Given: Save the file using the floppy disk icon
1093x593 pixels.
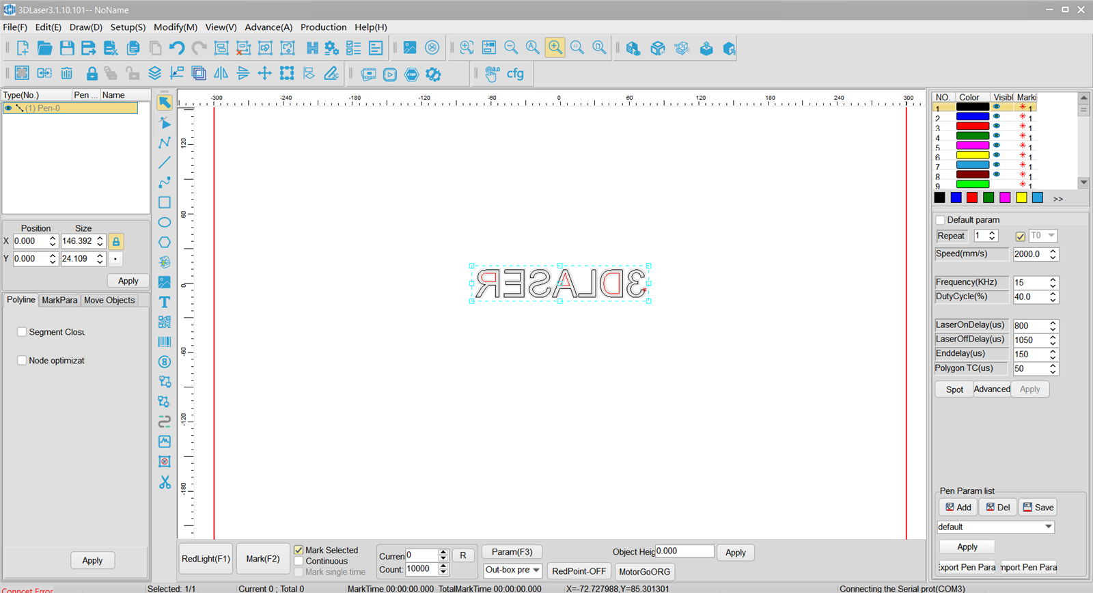Looking at the screenshot, I should 66,48.
